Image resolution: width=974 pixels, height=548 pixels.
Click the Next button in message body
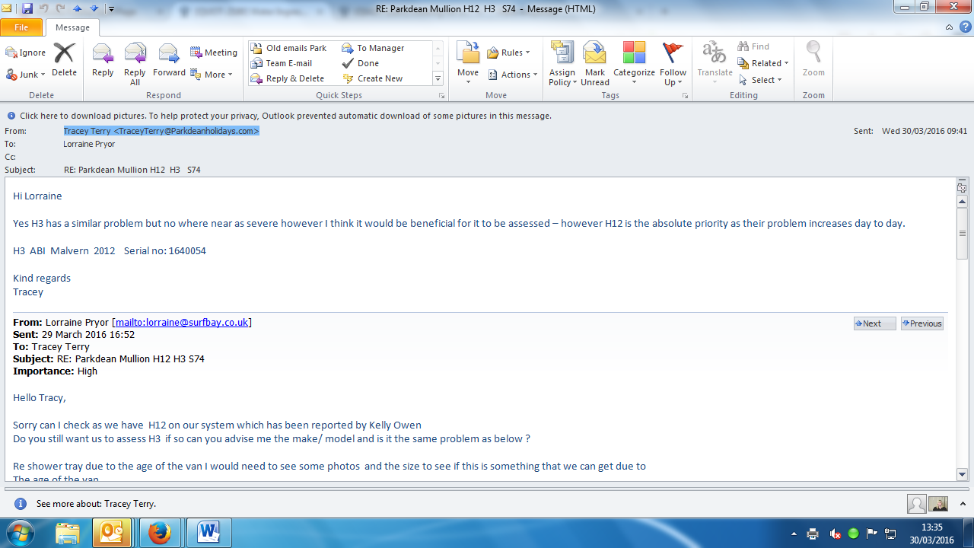[874, 323]
